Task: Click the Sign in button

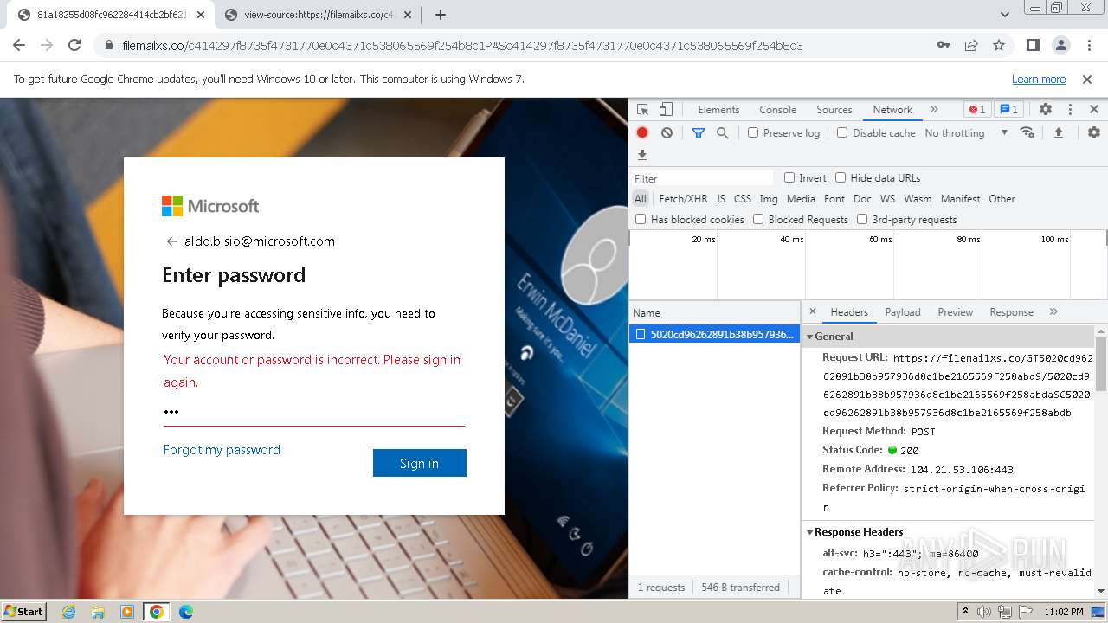Action: pyautogui.click(x=420, y=463)
